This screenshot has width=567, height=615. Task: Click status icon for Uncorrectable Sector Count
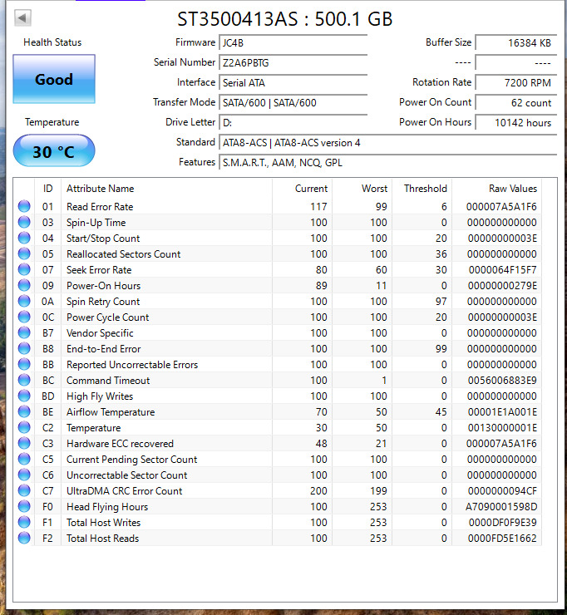click(24, 475)
